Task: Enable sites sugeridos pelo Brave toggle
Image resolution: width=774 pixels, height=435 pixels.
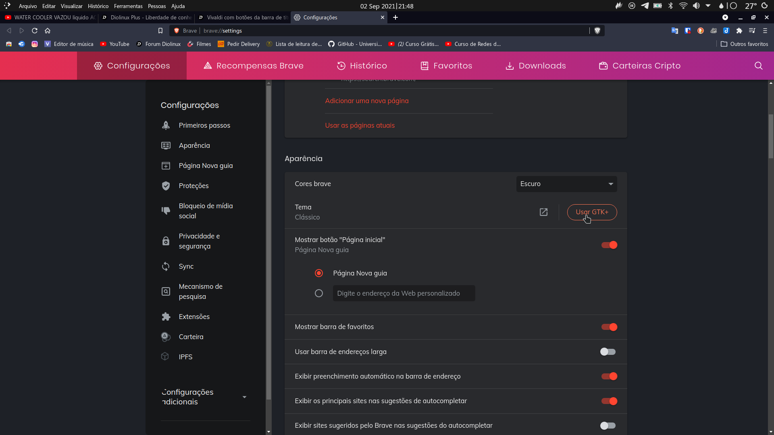Action: coord(608,426)
